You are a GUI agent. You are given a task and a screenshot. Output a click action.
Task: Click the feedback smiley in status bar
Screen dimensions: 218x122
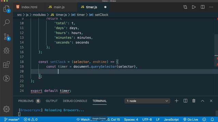pyautogui.click(x=204, y=119)
